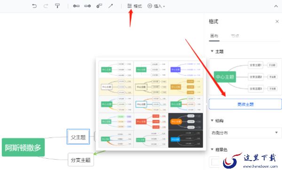Collapse the 主题 section
Image resolution: width=282 pixels, height=170 pixels.
pos(212,51)
